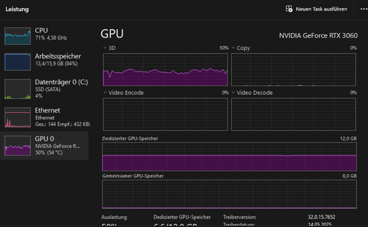Expand the 3D engine dropdown chevron
368x227 pixels.
point(105,48)
